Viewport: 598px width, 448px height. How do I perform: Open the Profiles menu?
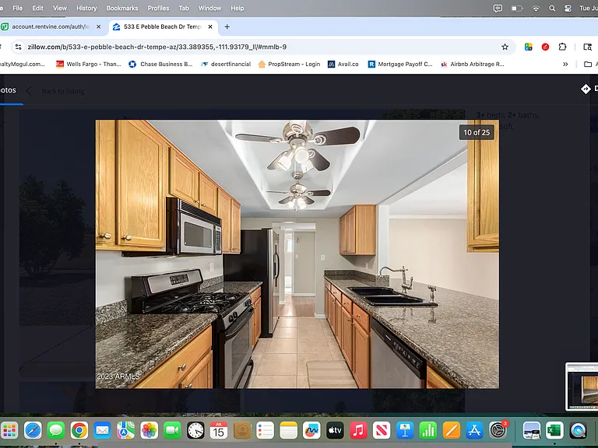point(158,8)
